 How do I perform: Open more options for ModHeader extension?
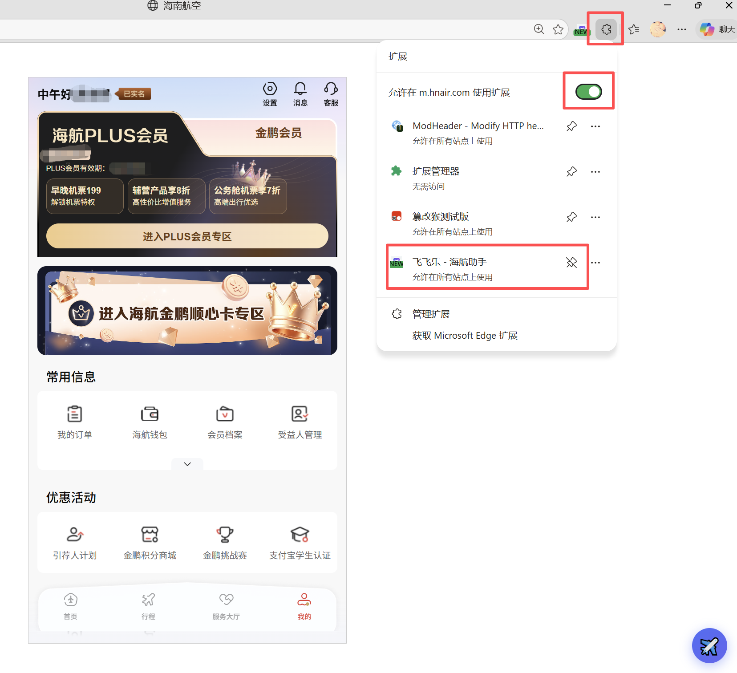(x=595, y=126)
